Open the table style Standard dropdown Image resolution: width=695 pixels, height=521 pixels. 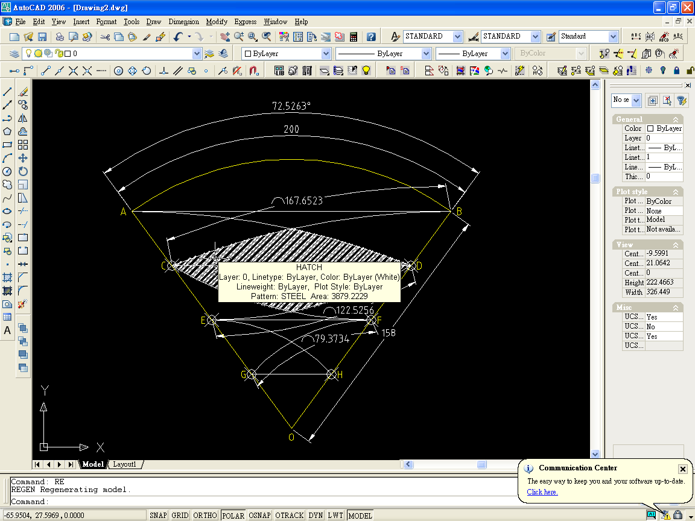[614, 36]
